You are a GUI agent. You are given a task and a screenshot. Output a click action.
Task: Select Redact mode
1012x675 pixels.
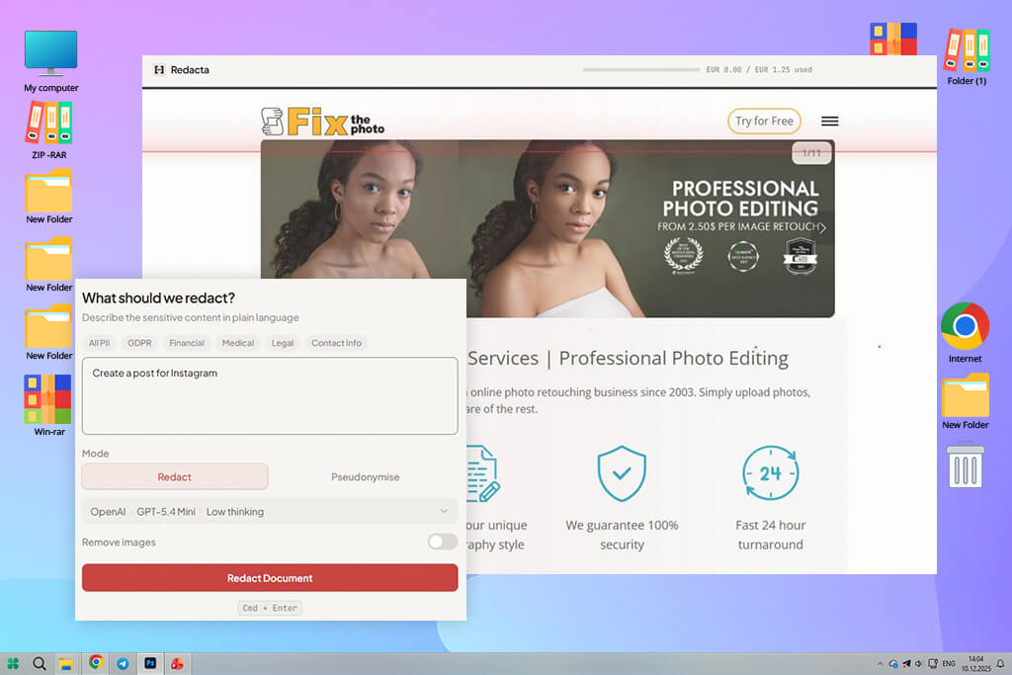(x=175, y=477)
